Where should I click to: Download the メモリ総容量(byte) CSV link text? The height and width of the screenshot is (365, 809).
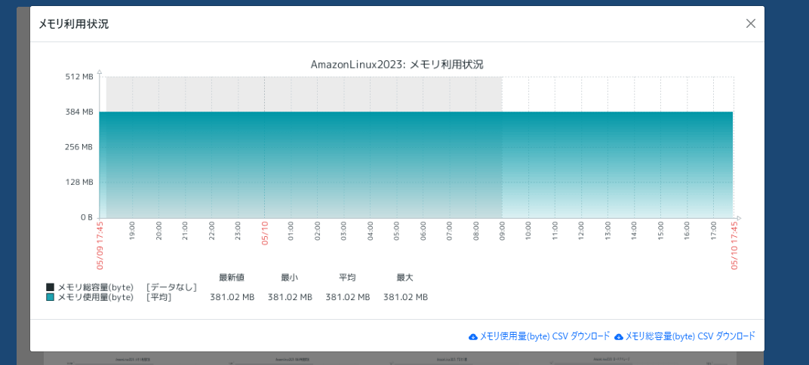pos(690,336)
